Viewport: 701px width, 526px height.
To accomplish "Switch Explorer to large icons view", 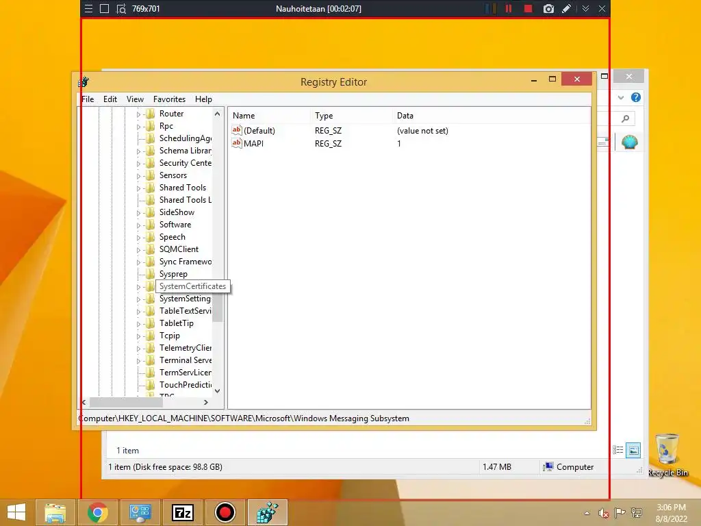I will coord(633,450).
